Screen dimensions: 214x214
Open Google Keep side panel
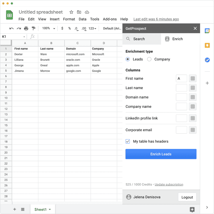(x=207, y=45)
